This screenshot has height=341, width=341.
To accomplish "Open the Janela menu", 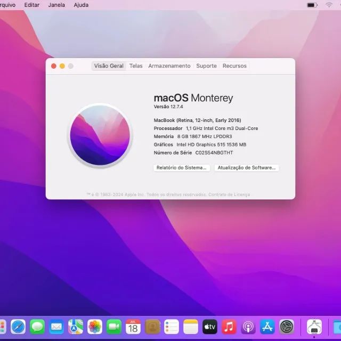I will 56,5.
